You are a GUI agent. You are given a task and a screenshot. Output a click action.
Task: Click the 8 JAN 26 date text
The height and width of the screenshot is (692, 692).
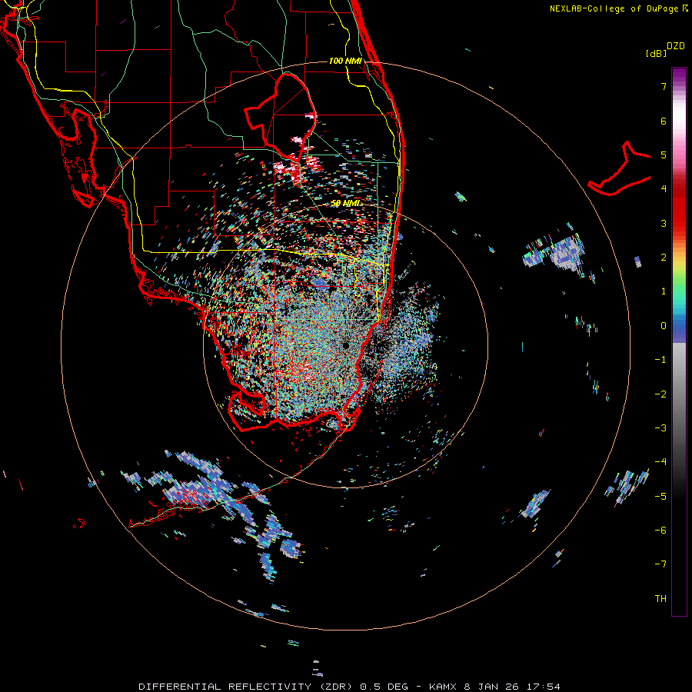[x=491, y=687]
